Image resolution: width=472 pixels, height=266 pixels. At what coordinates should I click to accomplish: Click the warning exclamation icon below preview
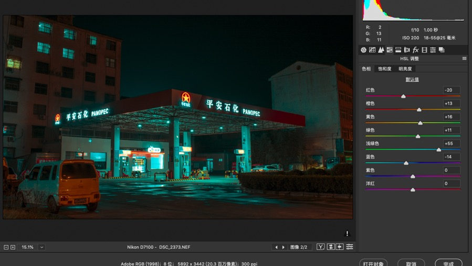(347, 234)
